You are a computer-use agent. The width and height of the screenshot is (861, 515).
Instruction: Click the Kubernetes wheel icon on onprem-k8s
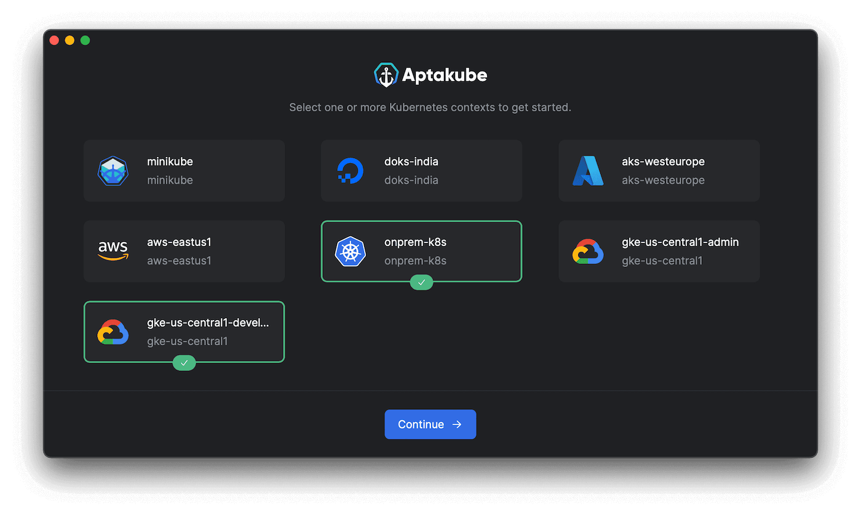point(351,251)
